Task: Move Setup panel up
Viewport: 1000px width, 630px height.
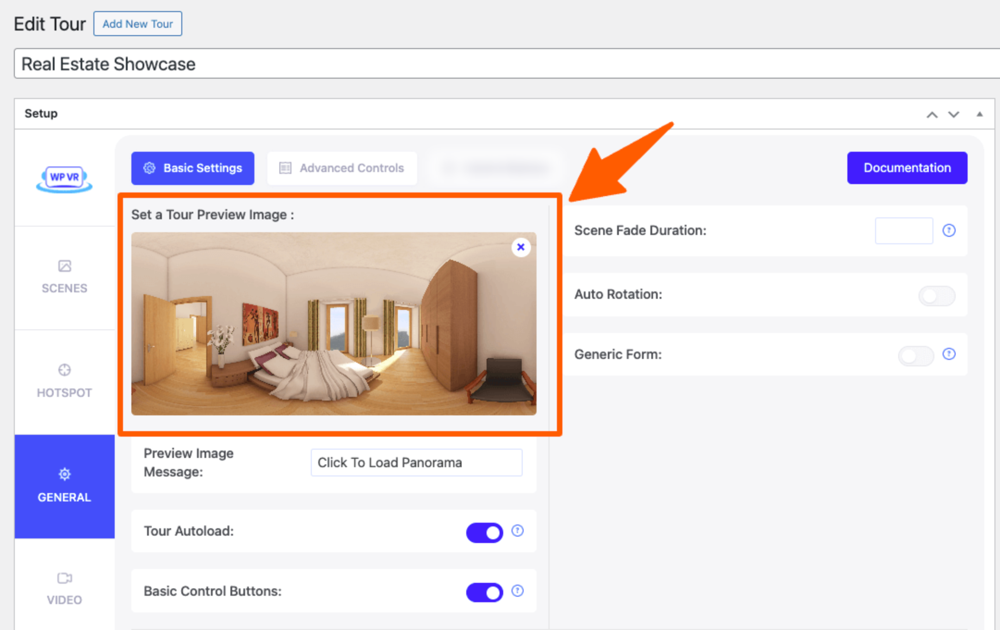Action: coord(932,115)
